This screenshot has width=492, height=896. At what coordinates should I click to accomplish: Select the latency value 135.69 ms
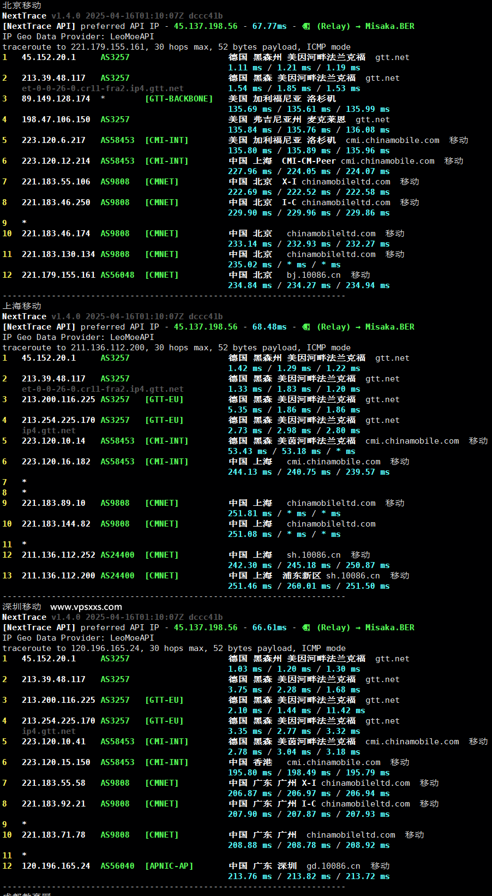click(x=250, y=109)
